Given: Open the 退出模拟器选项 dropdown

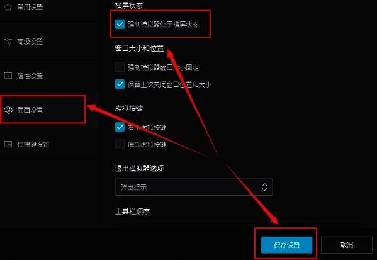Looking at the screenshot, I should tap(194, 187).
